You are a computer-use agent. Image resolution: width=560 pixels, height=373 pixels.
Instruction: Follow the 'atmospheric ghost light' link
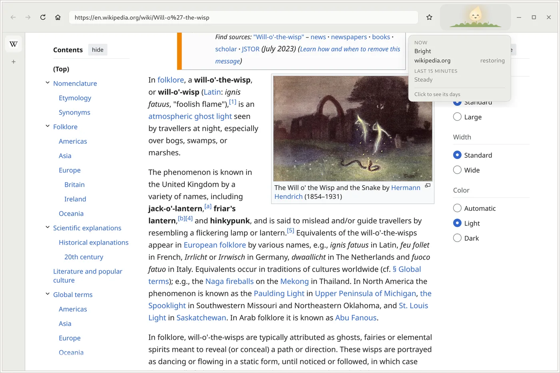pyautogui.click(x=190, y=116)
